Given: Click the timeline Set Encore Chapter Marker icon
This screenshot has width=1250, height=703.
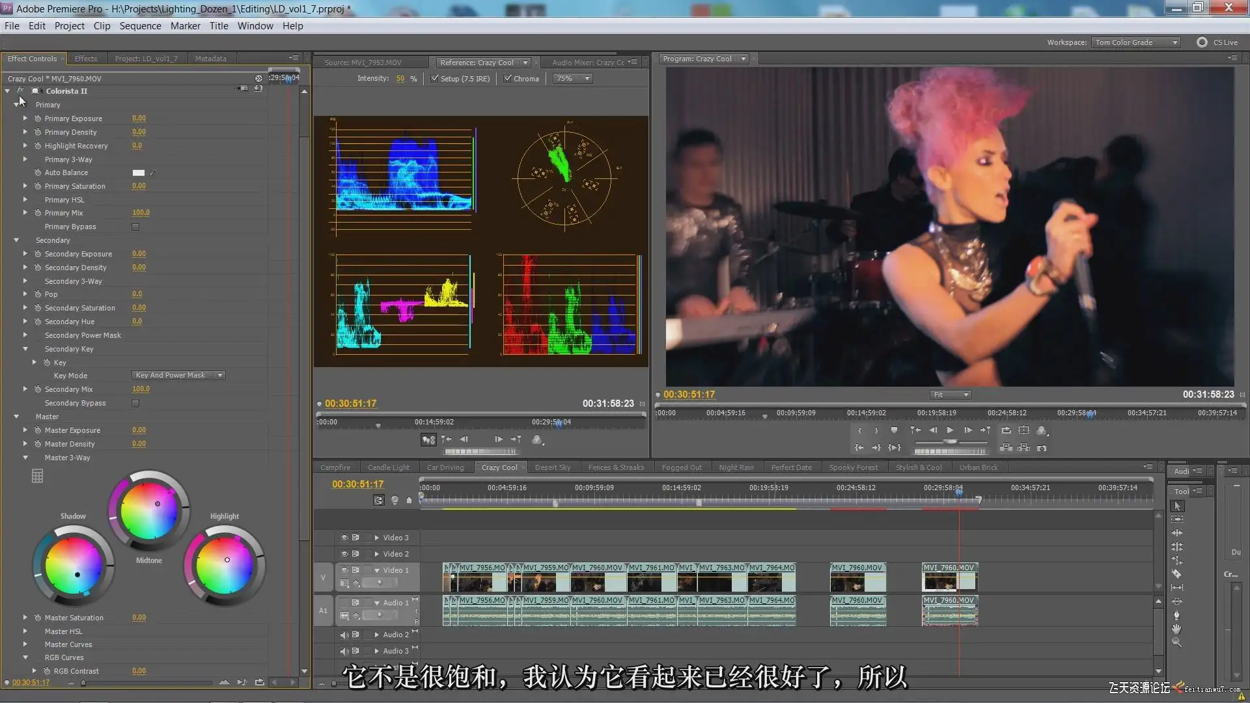Looking at the screenshot, I should [395, 500].
